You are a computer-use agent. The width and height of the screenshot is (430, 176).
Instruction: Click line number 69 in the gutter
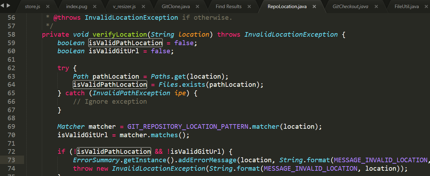[x=11, y=127]
